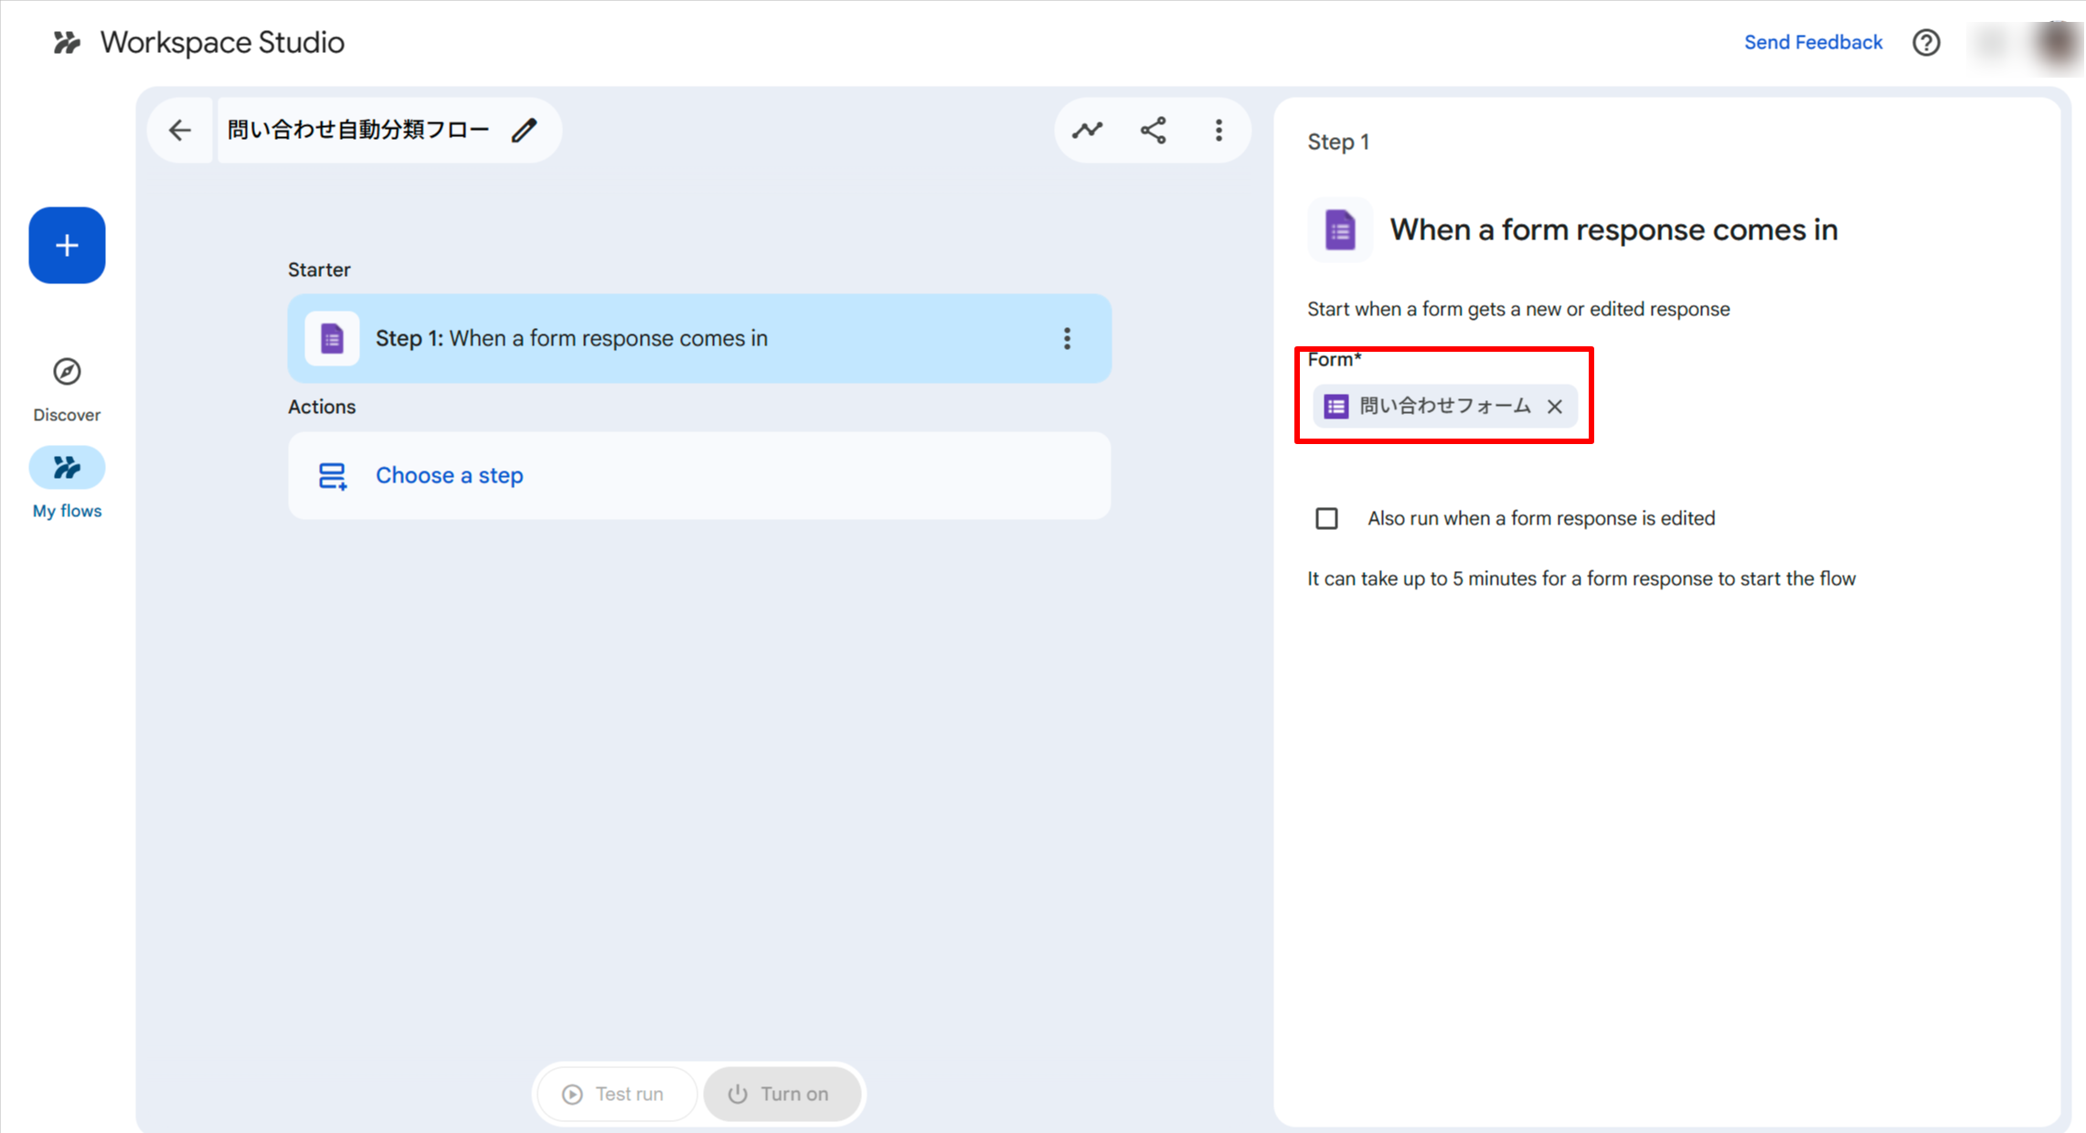Click the Test run button

coord(614,1094)
